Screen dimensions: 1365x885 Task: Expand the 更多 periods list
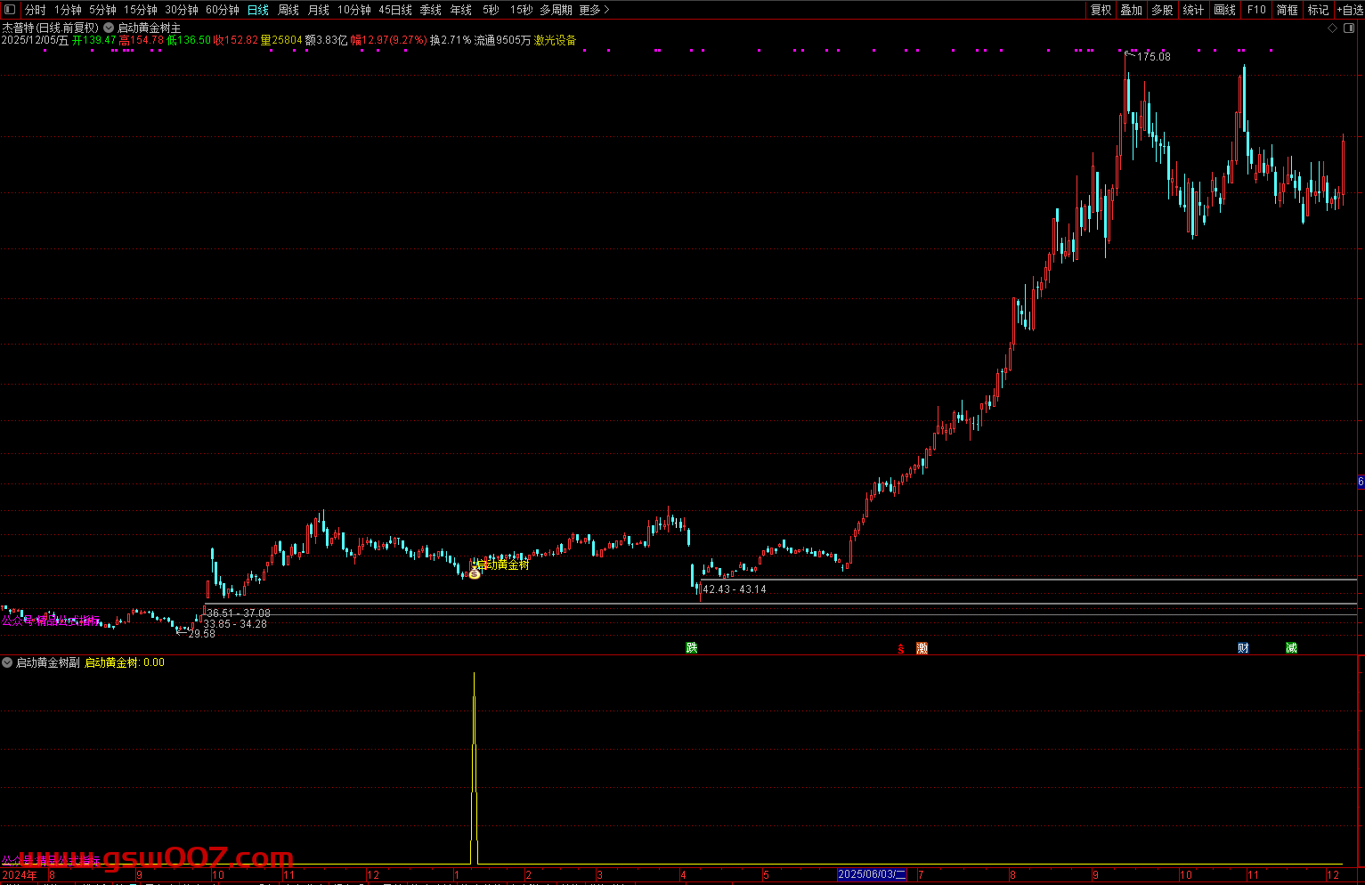[594, 10]
